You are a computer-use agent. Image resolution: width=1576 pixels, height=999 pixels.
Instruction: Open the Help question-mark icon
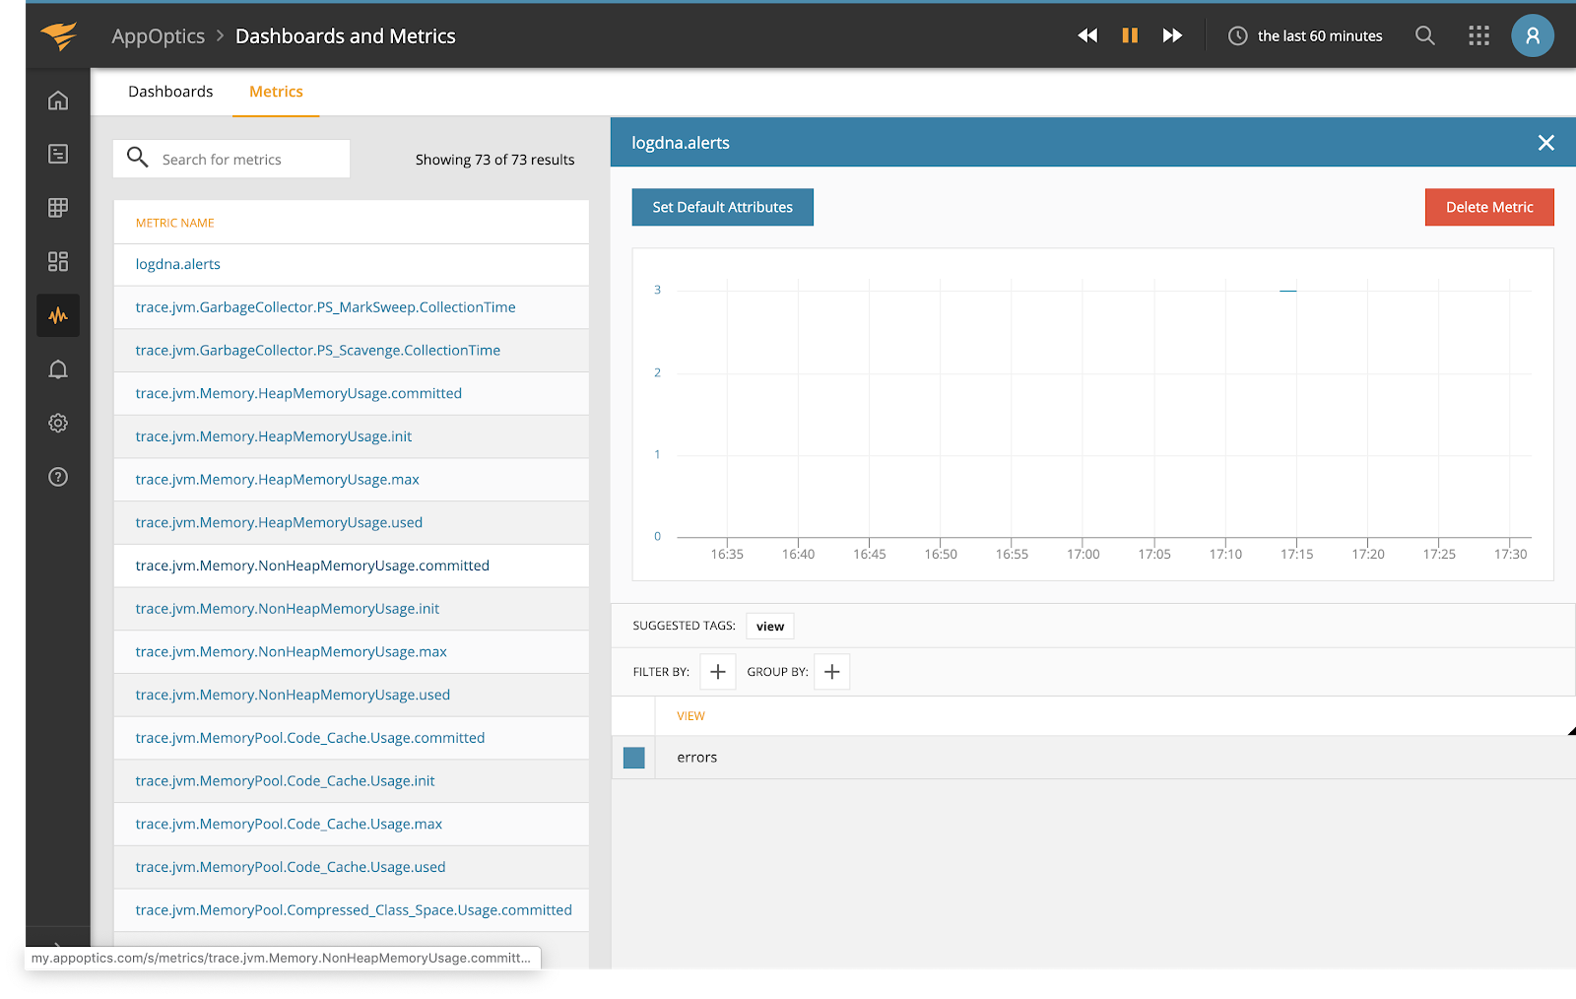point(58,477)
